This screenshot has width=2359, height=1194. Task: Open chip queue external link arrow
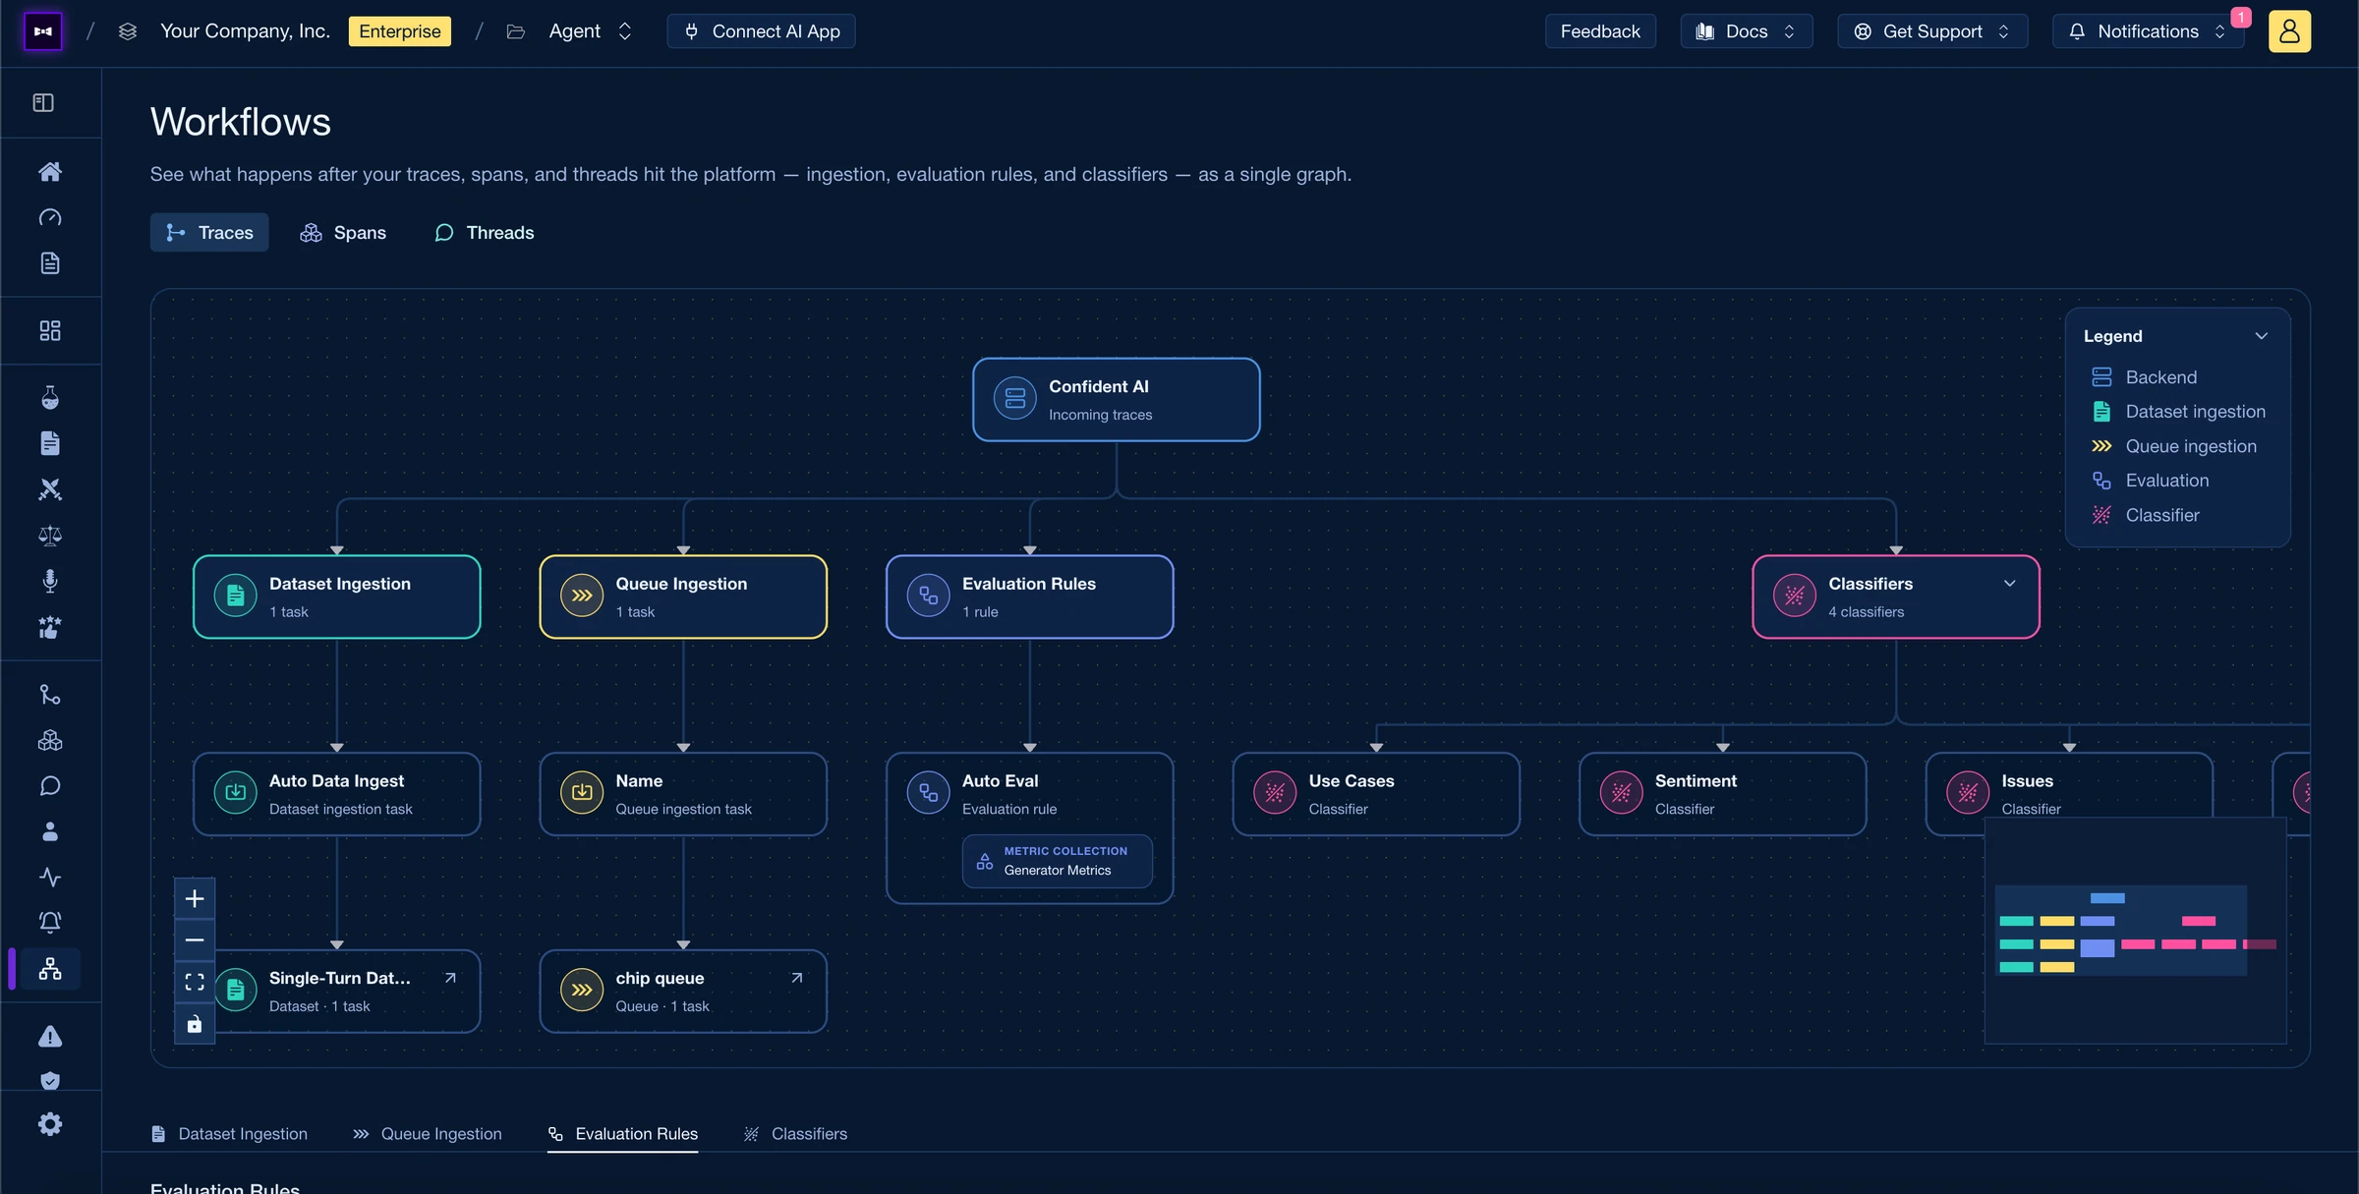point(797,978)
